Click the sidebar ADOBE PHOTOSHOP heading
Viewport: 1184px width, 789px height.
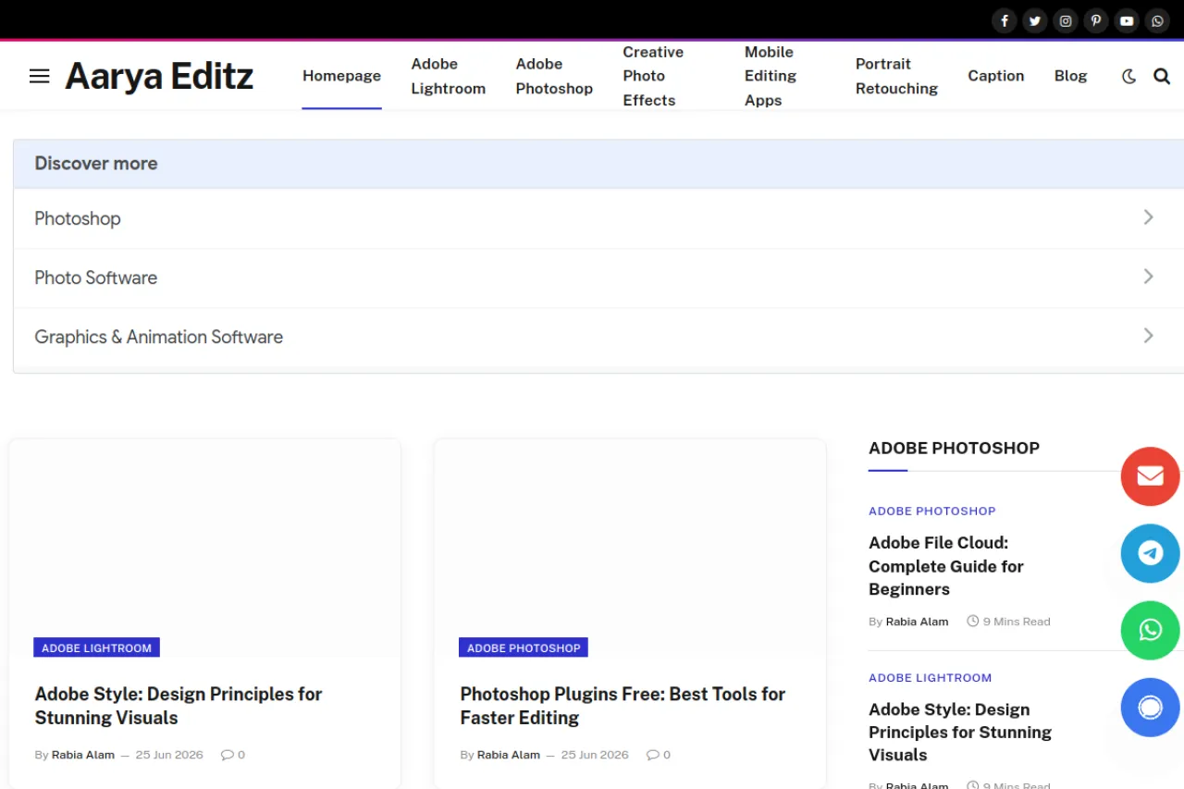point(955,448)
